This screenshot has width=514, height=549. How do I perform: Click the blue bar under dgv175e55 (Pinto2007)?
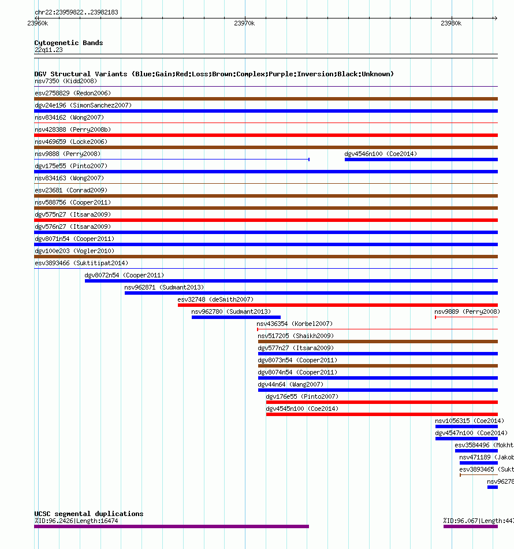tap(266, 172)
